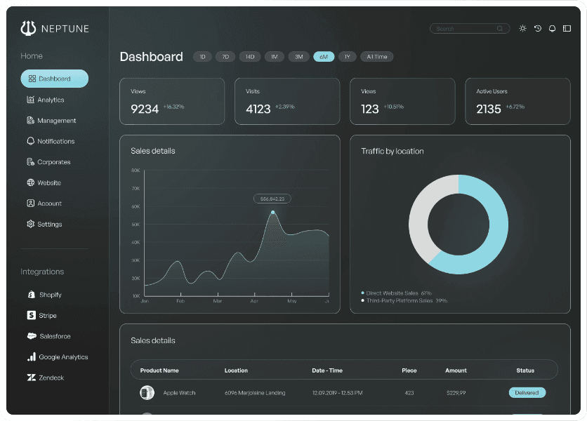Click the Amount column header
The width and height of the screenshot is (587, 421).
[x=456, y=370]
